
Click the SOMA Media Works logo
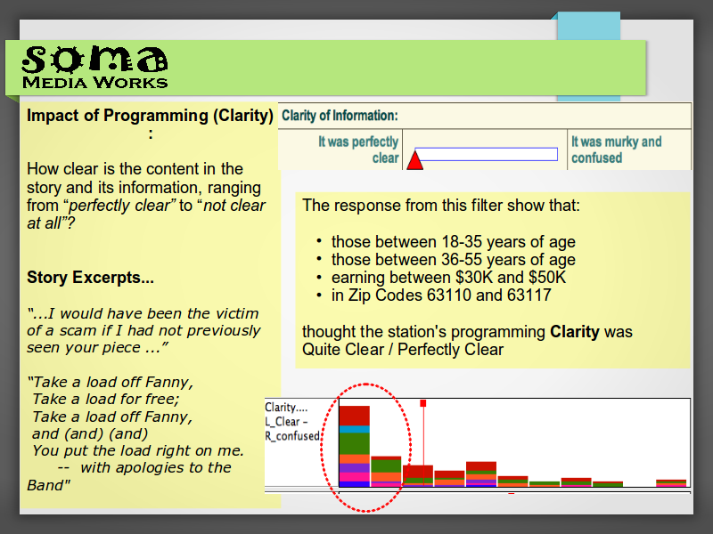point(94,68)
